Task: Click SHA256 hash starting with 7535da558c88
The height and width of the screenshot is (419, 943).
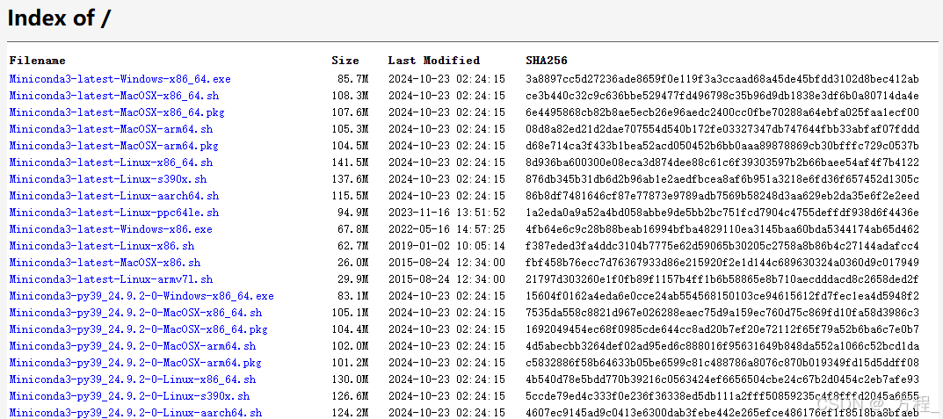Action: coord(722,313)
